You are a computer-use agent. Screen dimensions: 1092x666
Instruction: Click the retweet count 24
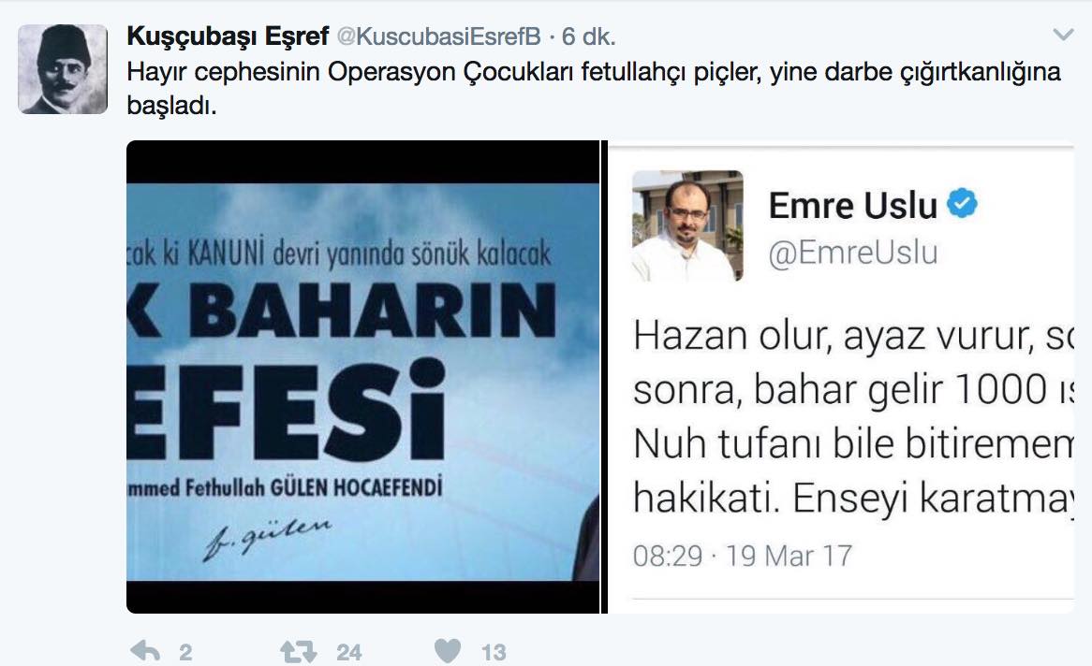click(x=349, y=652)
